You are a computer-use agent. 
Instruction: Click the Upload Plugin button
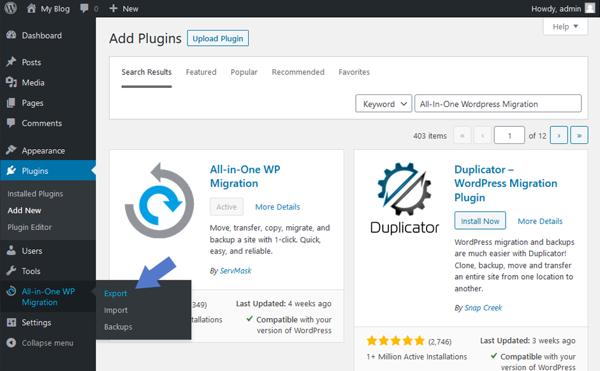tap(217, 38)
